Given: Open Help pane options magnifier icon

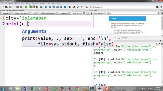Looking at the screenshot, I should click(162, 13).
